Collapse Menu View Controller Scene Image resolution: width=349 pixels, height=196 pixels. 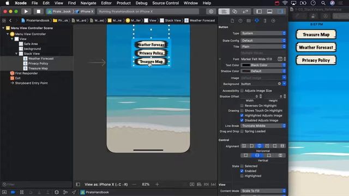pos(3,28)
